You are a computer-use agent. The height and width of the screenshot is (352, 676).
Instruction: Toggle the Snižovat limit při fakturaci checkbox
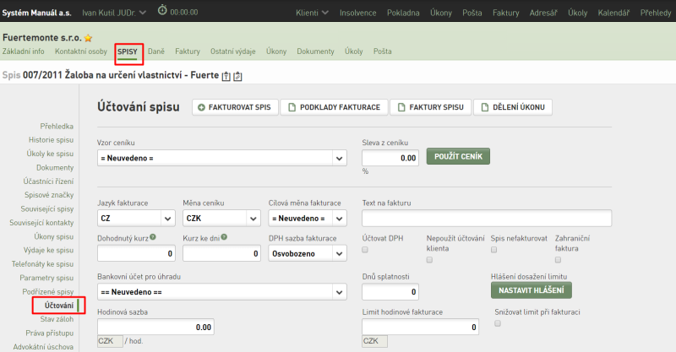(x=498, y=323)
